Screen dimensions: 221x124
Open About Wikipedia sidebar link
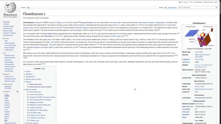[9, 43]
